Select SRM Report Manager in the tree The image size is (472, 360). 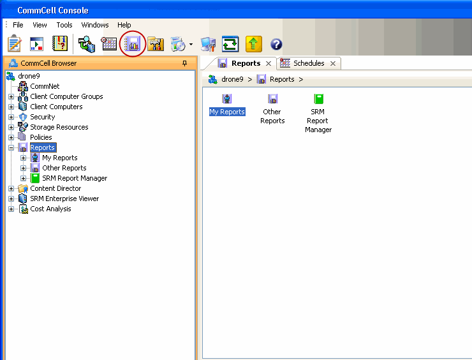[x=75, y=178]
